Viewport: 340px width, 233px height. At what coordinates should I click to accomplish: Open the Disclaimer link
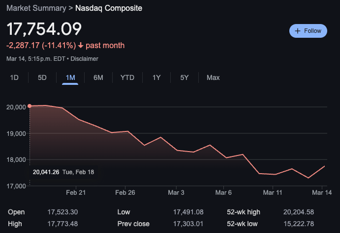click(84, 59)
